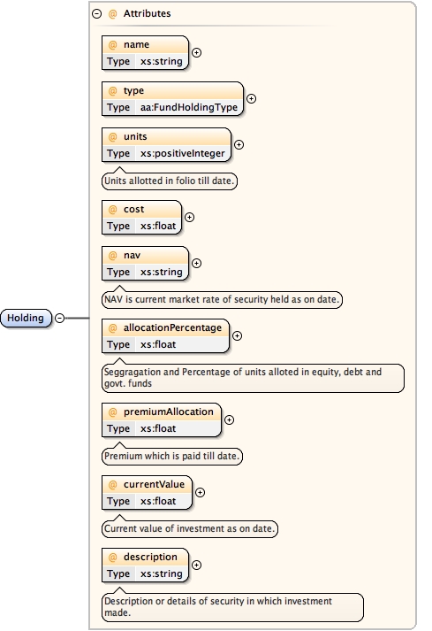Collapse the Holding element node
432x631 pixels.
(59, 318)
